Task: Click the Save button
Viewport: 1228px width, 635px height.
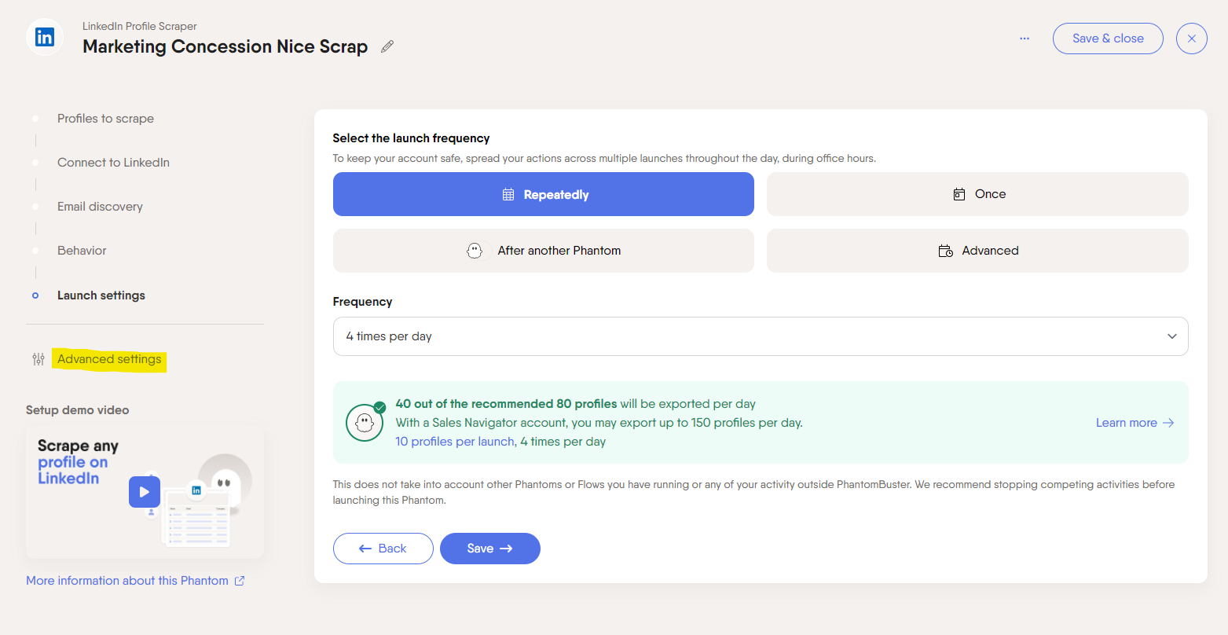Action: point(490,549)
